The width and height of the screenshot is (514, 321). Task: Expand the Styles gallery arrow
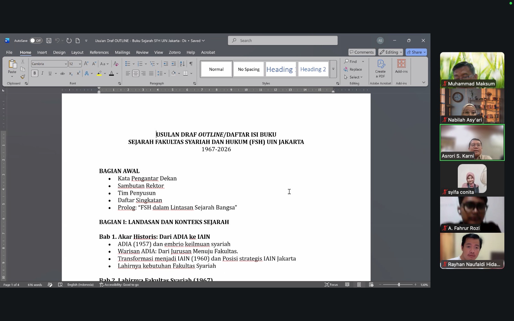[333, 69]
